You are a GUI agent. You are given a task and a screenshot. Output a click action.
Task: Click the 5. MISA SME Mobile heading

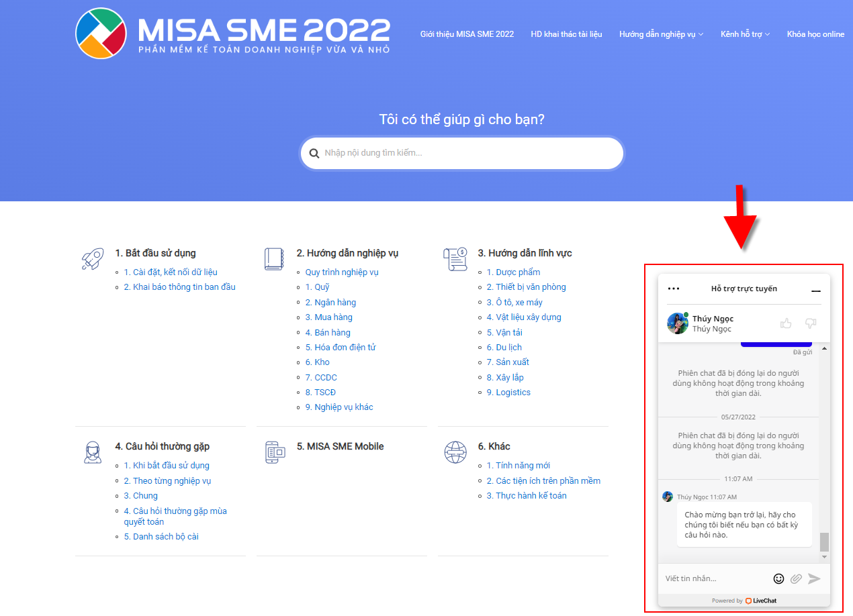coord(340,447)
